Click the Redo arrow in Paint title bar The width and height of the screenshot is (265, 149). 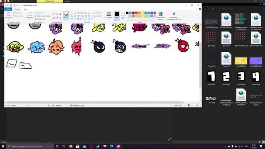coord(17,5)
